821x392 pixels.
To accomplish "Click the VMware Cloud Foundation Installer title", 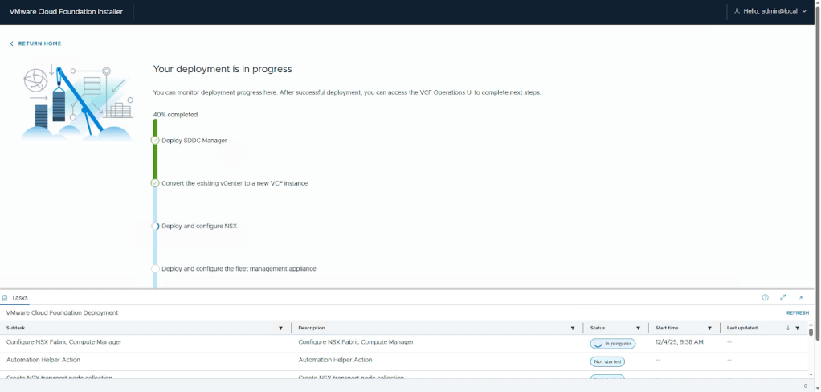I will tap(66, 11).
